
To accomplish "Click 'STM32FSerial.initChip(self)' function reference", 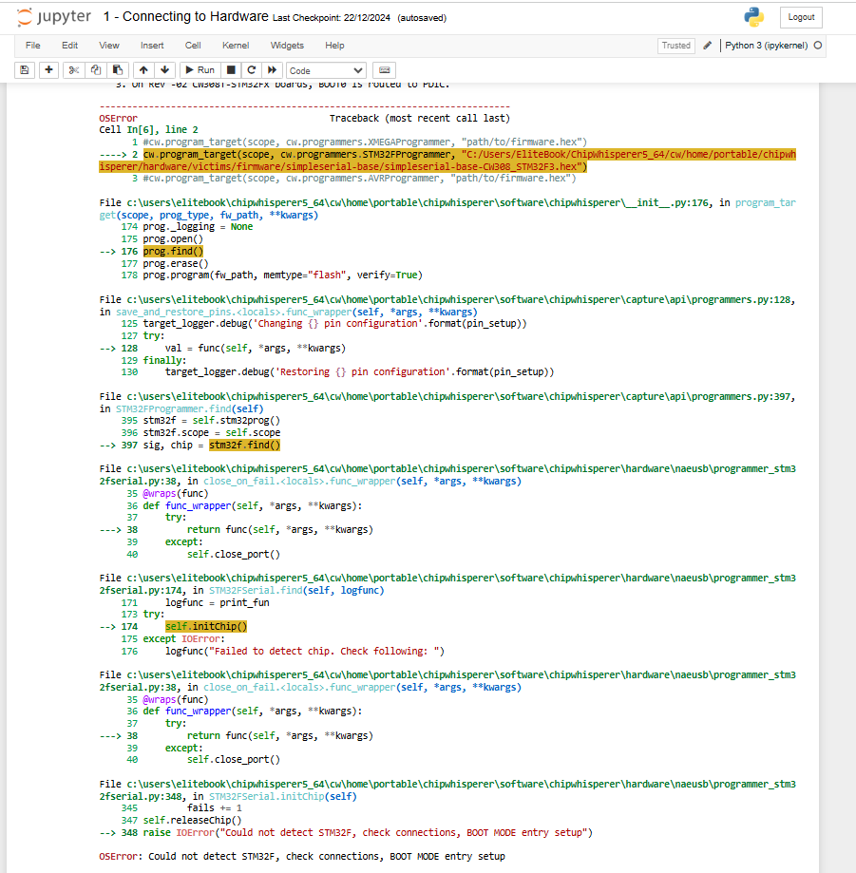I will pos(282,796).
